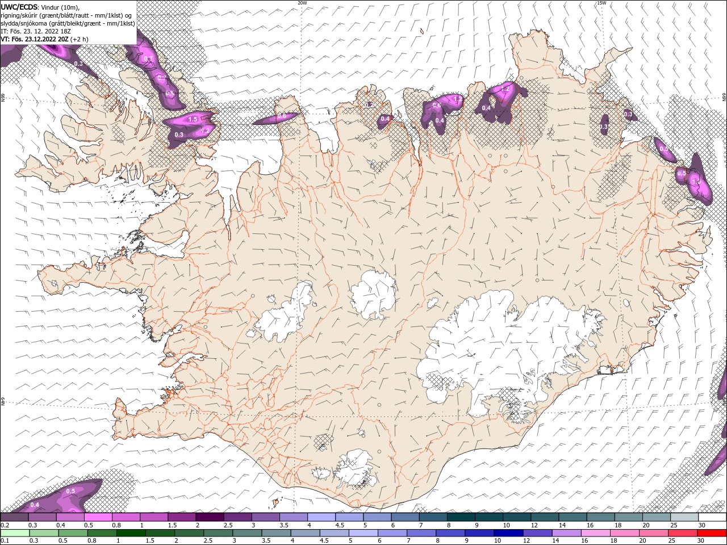Click the pink bottom-legend swatch between 20 and 25
Viewport: 727px width, 545px height.
[655, 533]
